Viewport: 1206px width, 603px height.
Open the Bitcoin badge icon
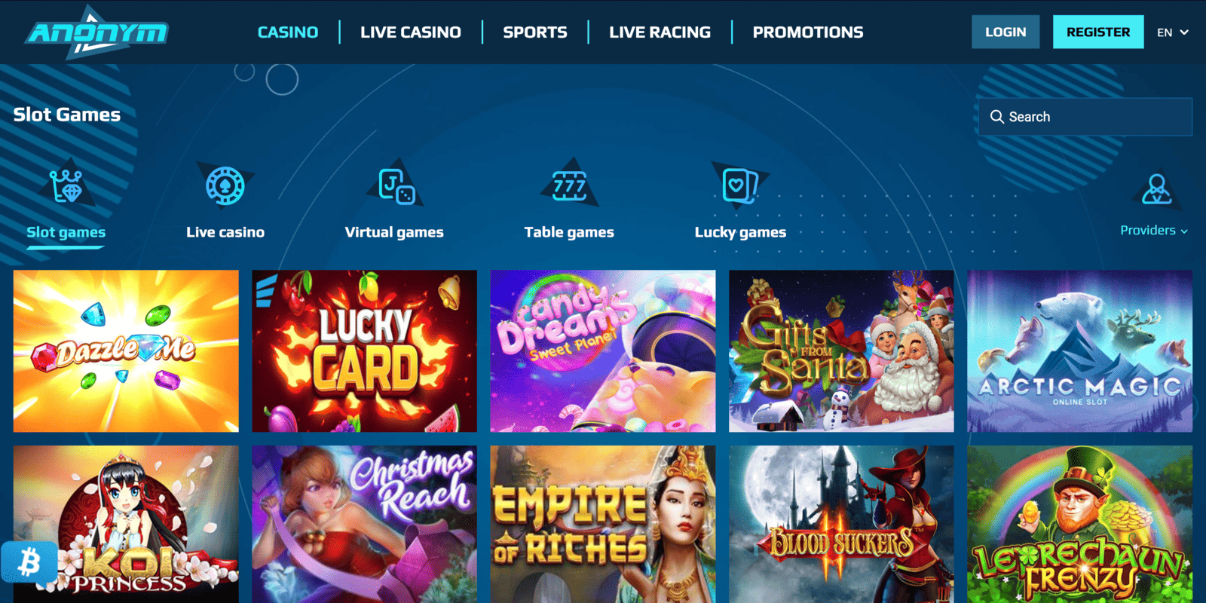pyautogui.click(x=29, y=562)
